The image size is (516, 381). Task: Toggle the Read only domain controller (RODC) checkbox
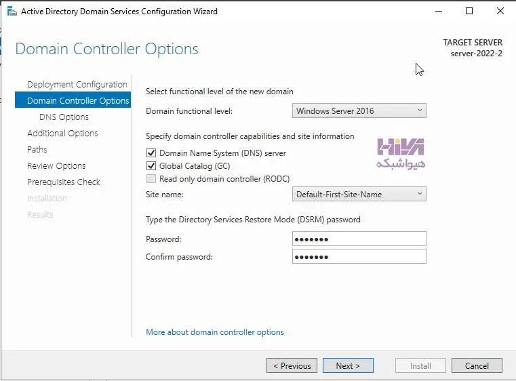pyautogui.click(x=151, y=179)
